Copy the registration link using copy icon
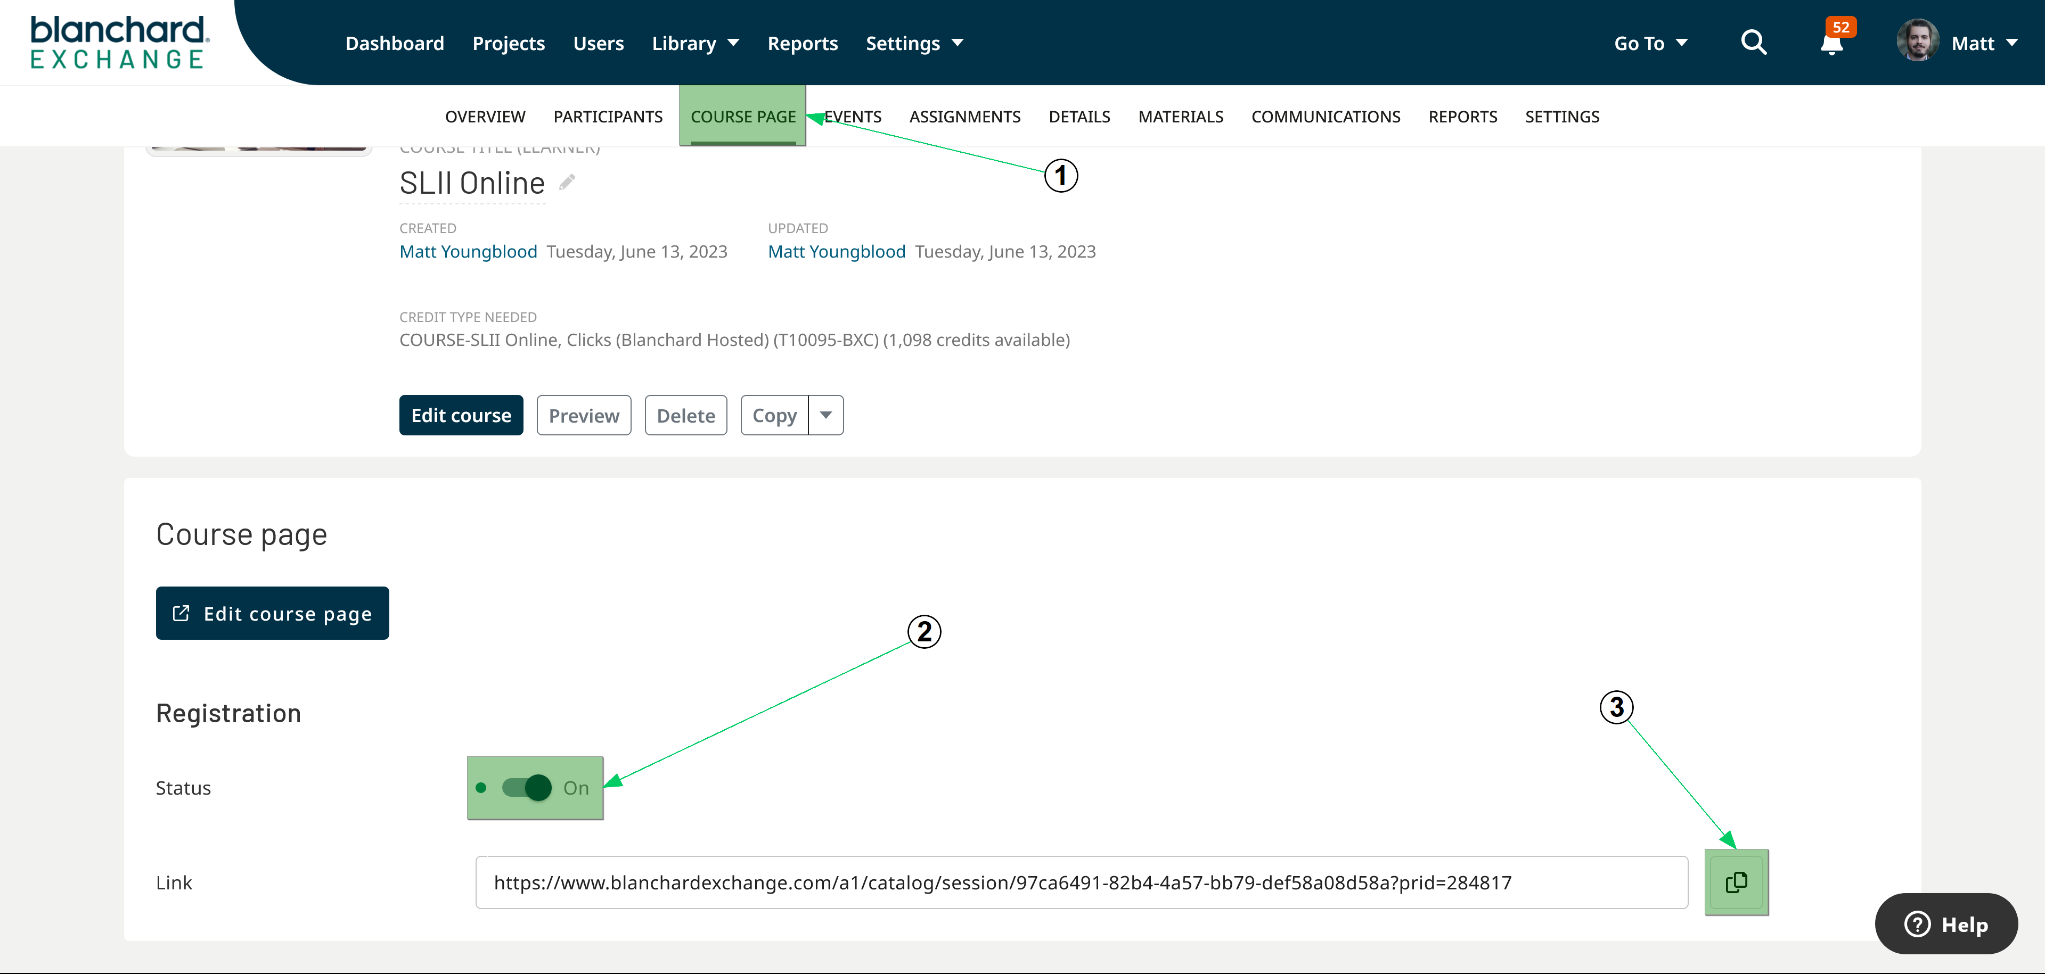The image size is (2045, 974). pos(1737,881)
